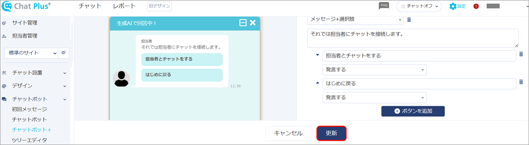This screenshot has height=145, width=529.
Task: Click the ボタンを追加 button
Action: pyautogui.click(x=413, y=111)
